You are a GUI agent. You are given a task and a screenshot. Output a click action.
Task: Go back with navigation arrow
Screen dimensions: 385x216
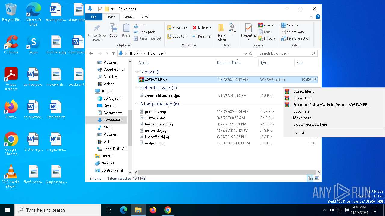tap(91, 53)
